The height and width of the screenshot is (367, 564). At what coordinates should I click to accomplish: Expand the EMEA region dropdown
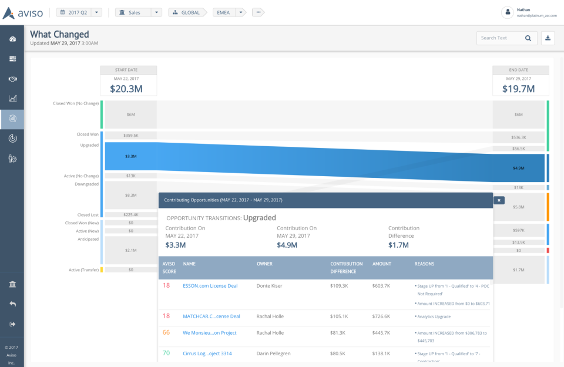click(240, 12)
